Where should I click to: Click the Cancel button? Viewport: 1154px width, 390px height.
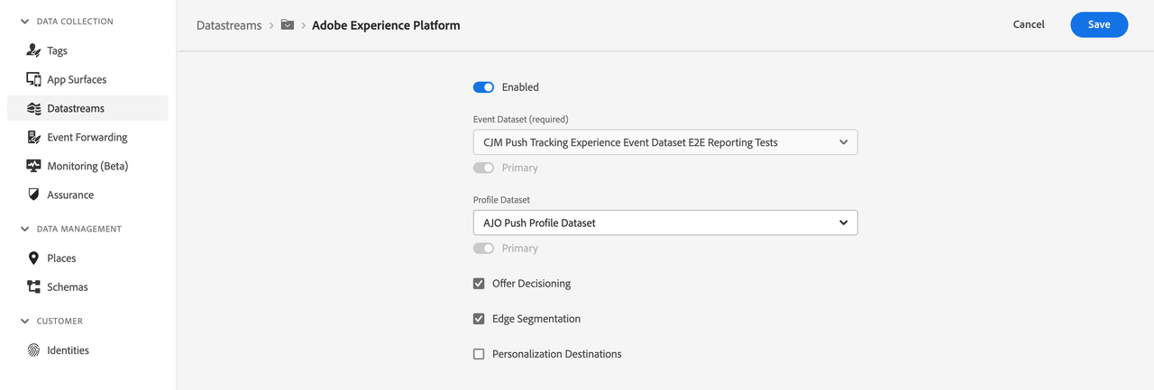point(1029,25)
